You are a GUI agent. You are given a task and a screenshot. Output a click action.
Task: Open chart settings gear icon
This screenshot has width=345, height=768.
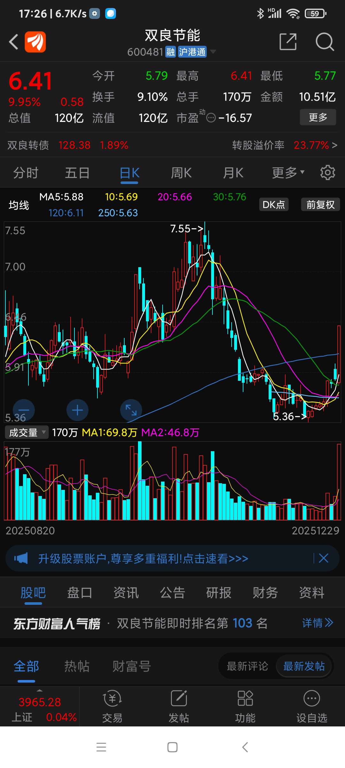[x=328, y=173]
